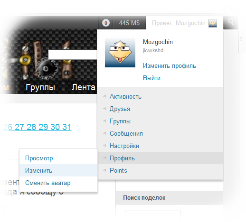Go to page 31 in pagination
The height and width of the screenshot is (222, 246).
66,127
